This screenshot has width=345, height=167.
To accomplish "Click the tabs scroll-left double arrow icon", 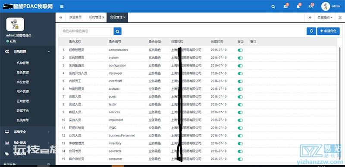I will (61, 18).
